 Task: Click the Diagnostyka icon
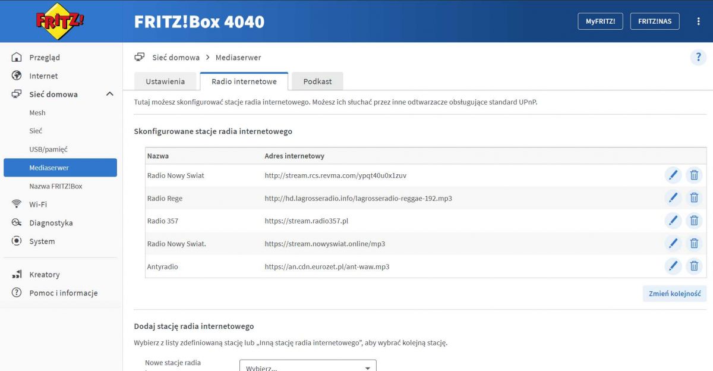coord(17,223)
